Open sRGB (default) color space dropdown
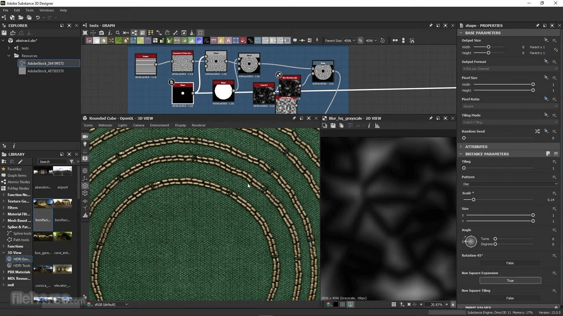Screen dimensions: 563x316 (112, 304)
